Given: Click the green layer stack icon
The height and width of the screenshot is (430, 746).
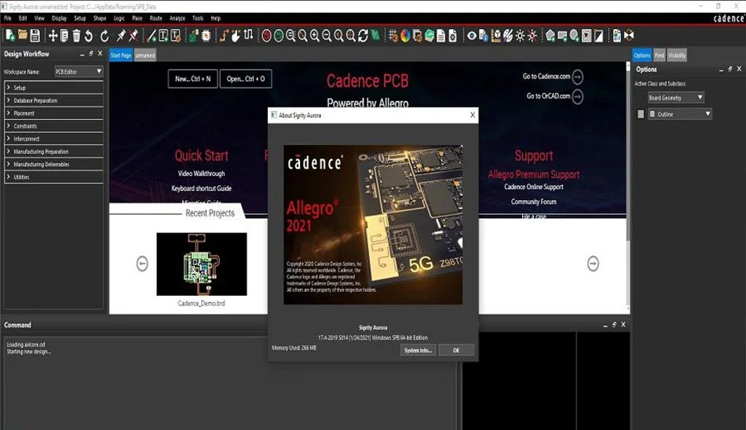Looking at the screenshot, I should pyautogui.click(x=429, y=35).
